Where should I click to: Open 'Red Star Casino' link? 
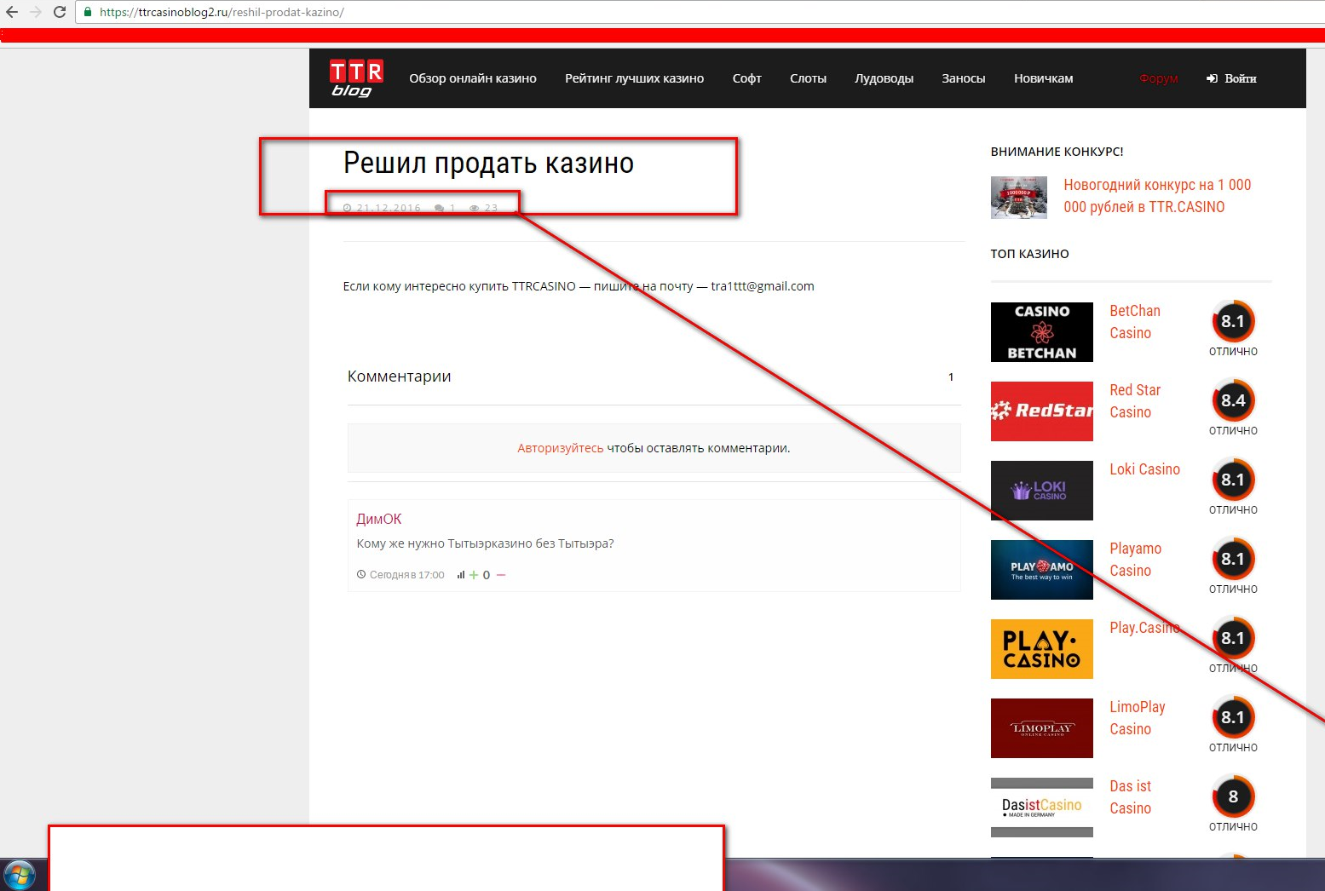point(1135,401)
